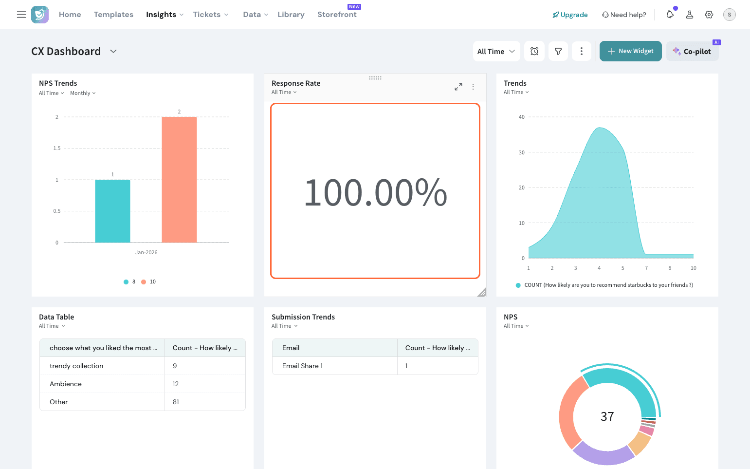750x469 pixels.
Task: Click the New Widget button
Action: 630,51
